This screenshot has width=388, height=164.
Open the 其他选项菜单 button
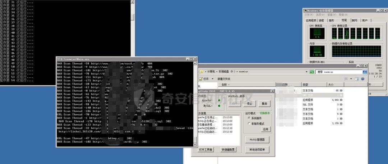(257, 149)
